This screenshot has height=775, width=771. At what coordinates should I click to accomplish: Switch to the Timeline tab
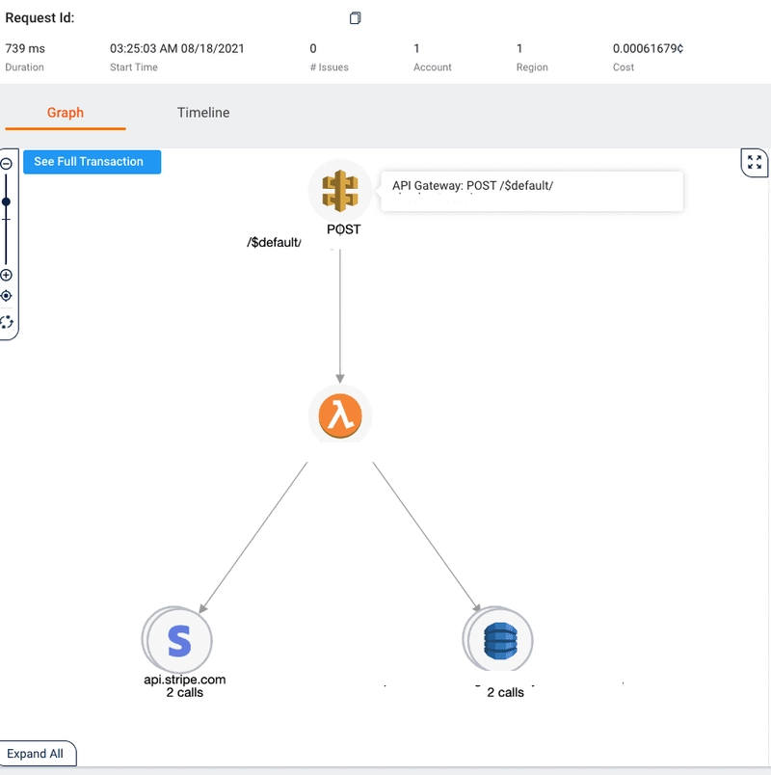(203, 113)
